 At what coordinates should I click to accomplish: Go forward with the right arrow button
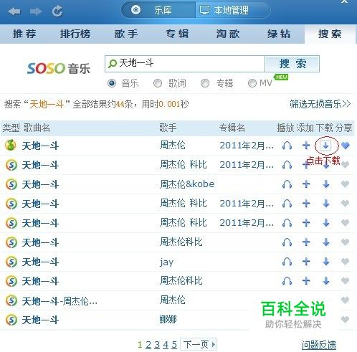tap(36, 11)
